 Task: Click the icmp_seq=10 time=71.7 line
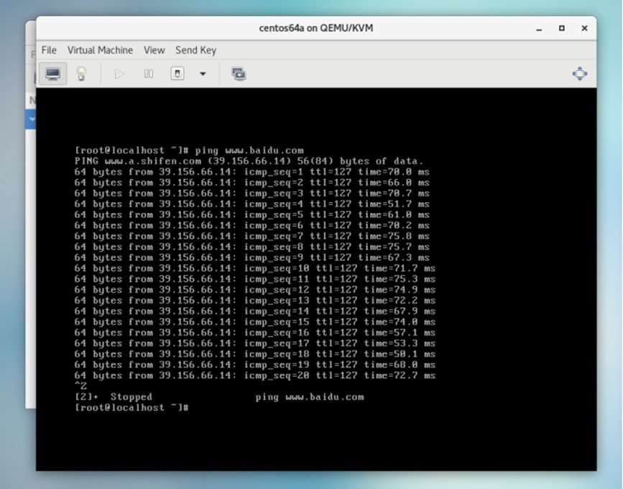(254, 269)
